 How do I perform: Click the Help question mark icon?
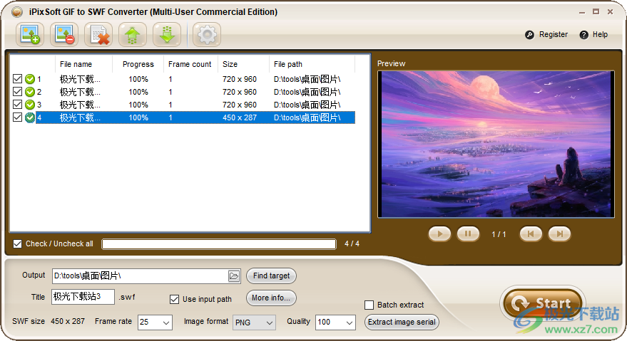point(583,35)
